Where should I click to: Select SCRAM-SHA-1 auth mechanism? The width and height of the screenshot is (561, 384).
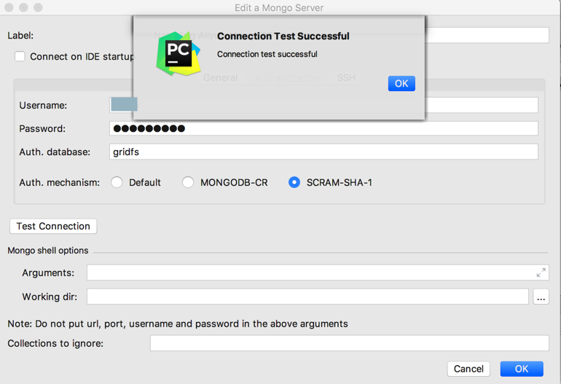[294, 182]
